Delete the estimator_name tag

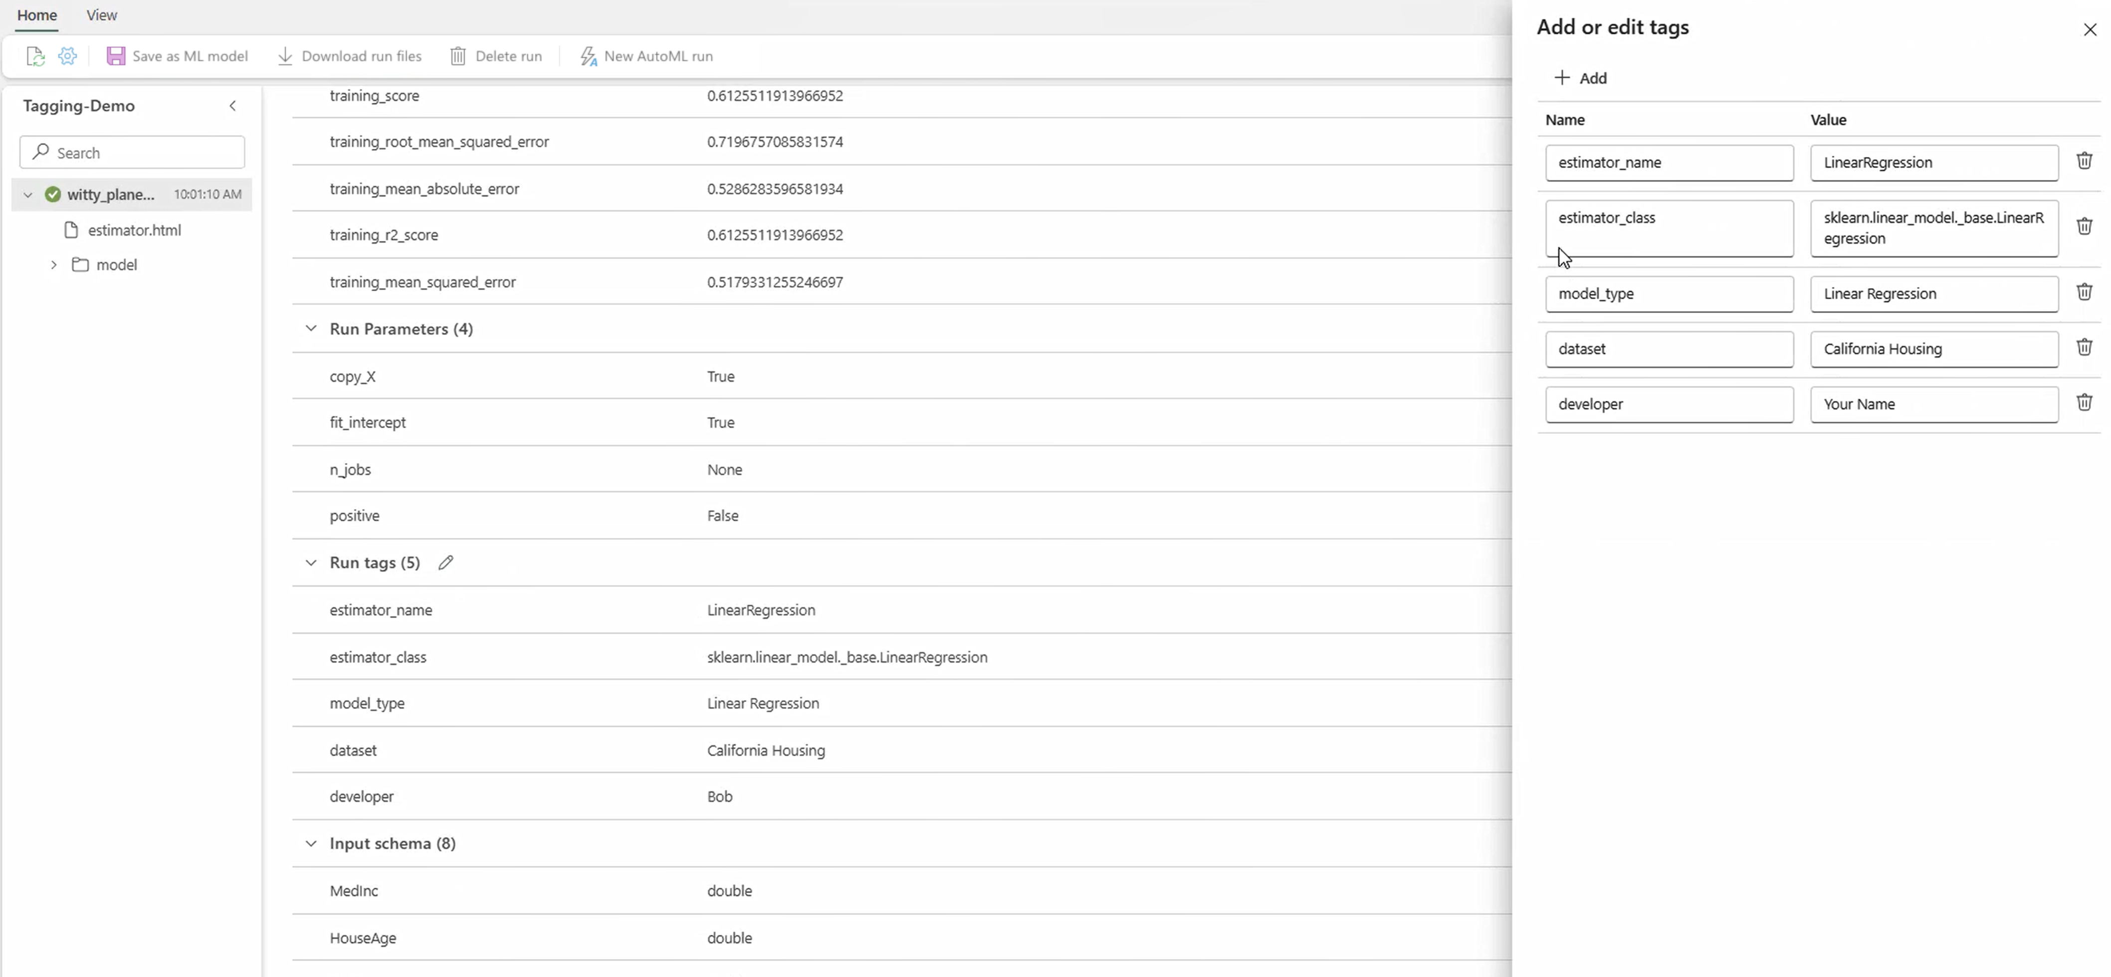[x=2084, y=161]
